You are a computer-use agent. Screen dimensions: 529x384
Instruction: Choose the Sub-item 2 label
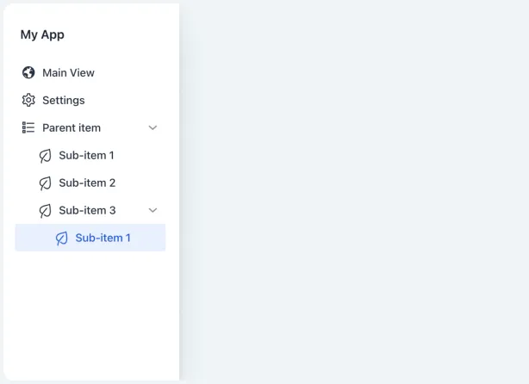point(87,183)
